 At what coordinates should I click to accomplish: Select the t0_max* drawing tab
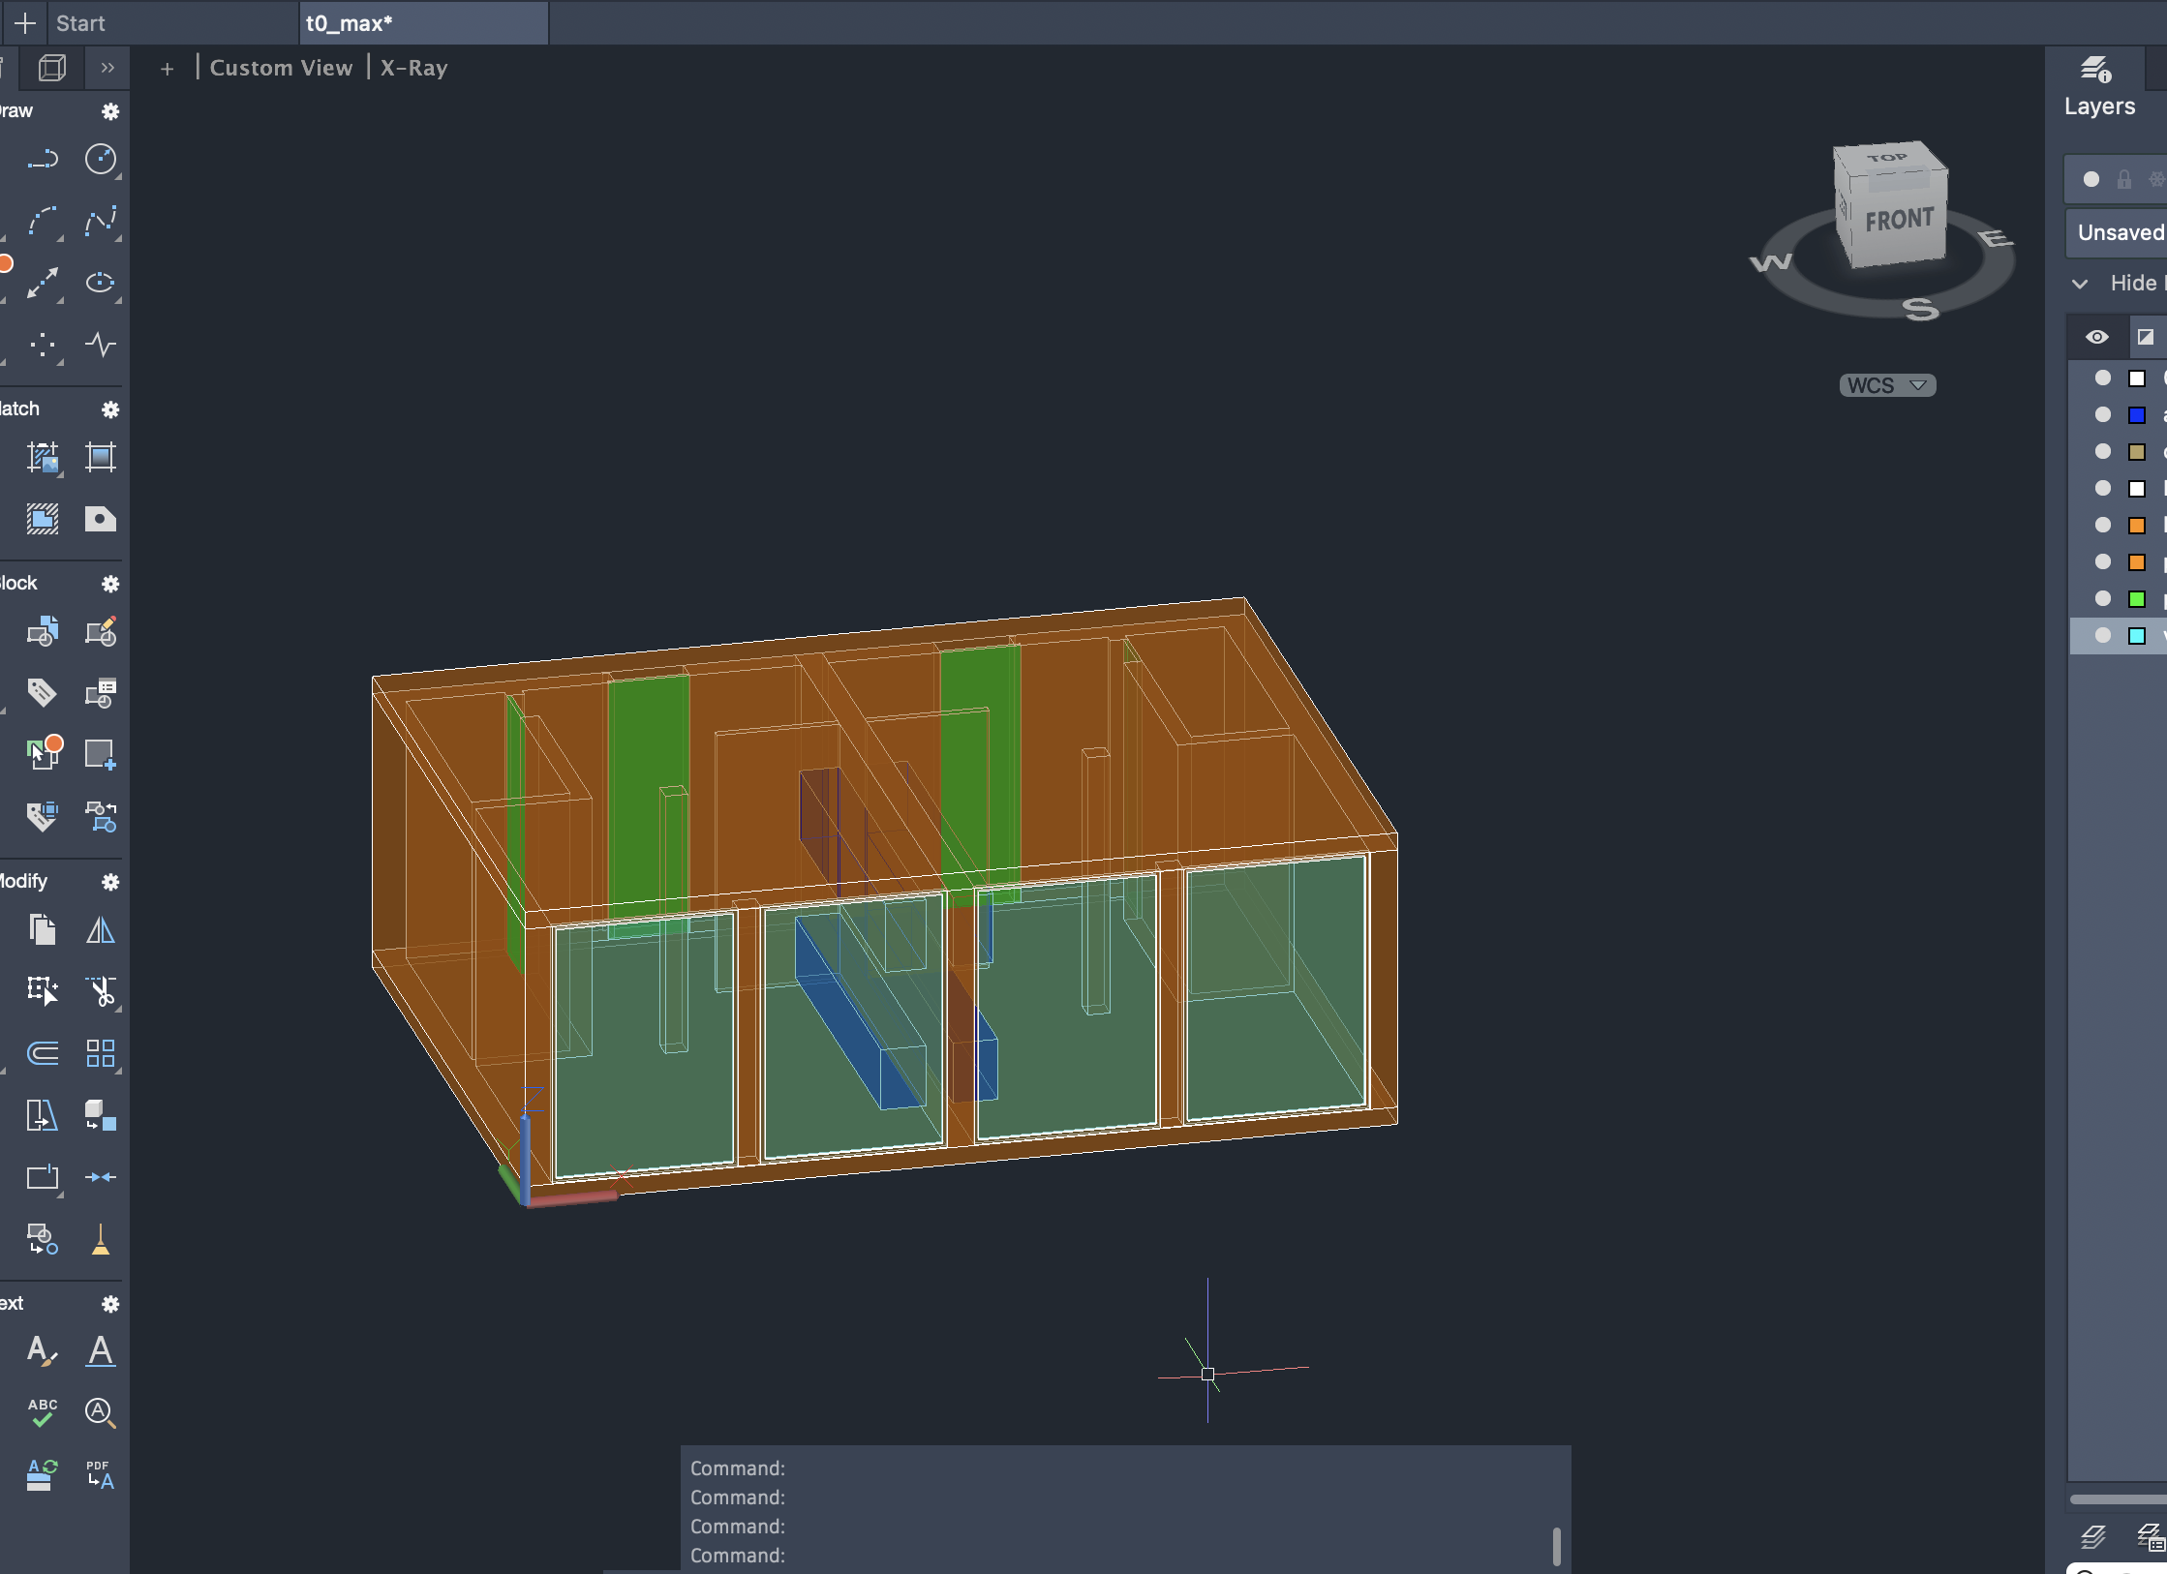[350, 23]
